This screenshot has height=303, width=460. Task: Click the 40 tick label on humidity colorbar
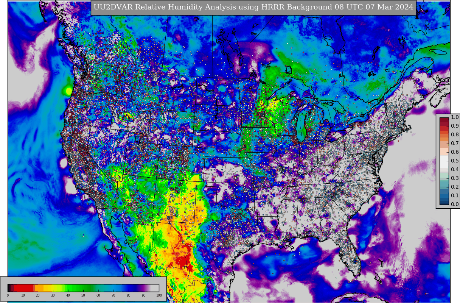tap(68, 295)
